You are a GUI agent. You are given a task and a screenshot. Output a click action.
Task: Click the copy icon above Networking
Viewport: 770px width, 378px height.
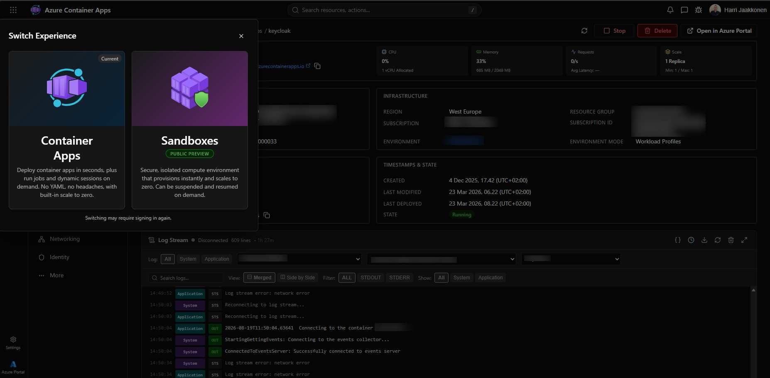click(267, 215)
